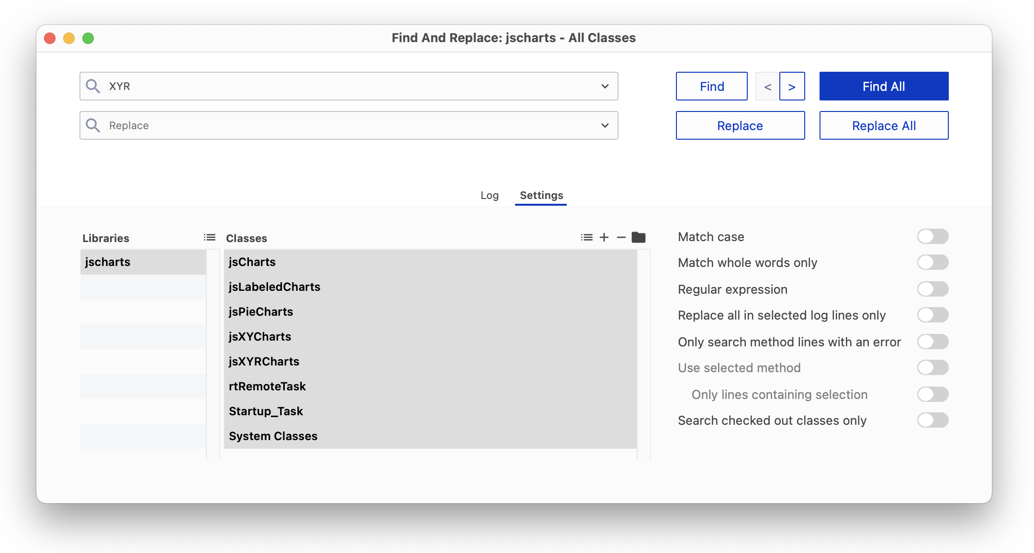Click the Find All button
The width and height of the screenshot is (1034, 553).
point(884,87)
